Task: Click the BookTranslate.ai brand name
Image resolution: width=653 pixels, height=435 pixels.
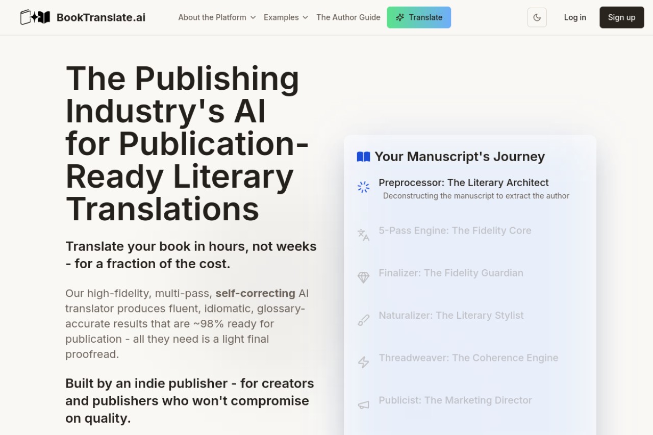Action: (101, 17)
